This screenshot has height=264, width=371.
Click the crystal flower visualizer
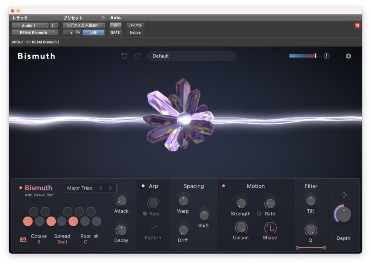pyautogui.click(x=179, y=115)
